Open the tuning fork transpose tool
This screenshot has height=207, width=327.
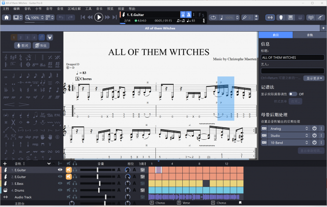tap(244, 17)
